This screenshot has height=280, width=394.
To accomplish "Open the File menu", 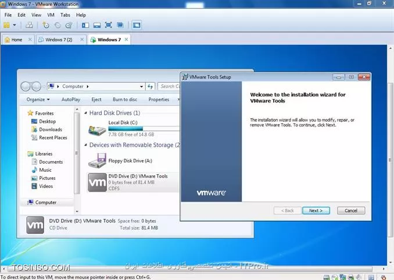I will click(8, 15).
